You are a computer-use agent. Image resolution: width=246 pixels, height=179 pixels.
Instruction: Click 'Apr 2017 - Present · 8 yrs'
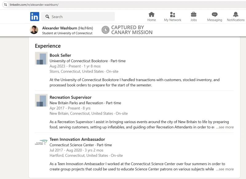[70, 108]
